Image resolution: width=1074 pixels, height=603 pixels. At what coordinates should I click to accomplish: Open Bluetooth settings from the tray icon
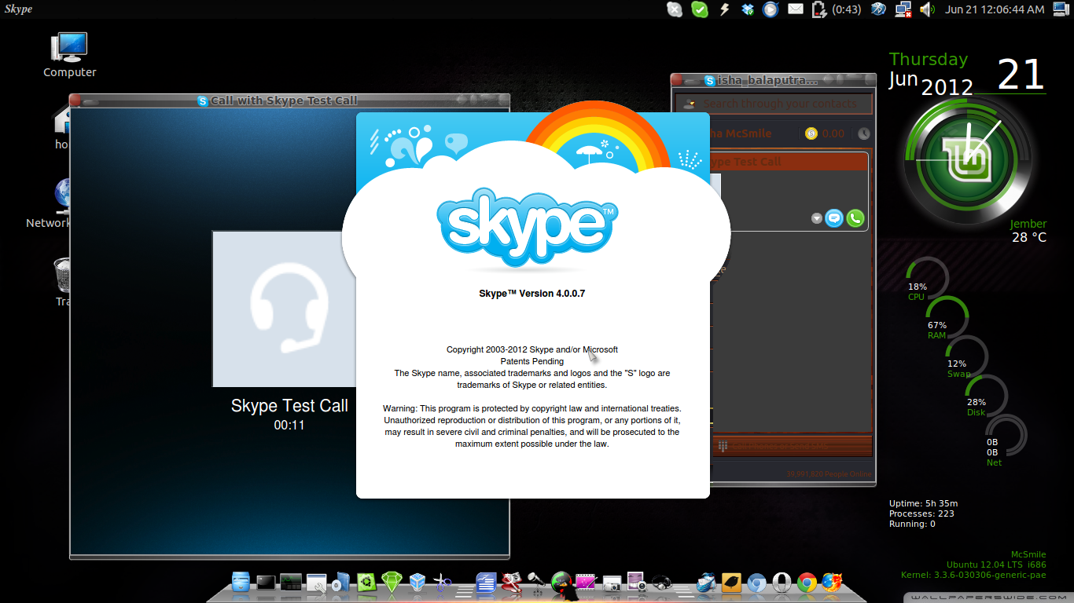[x=878, y=9]
